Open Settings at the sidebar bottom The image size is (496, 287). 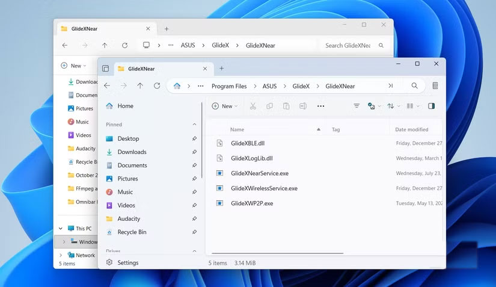(127, 262)
